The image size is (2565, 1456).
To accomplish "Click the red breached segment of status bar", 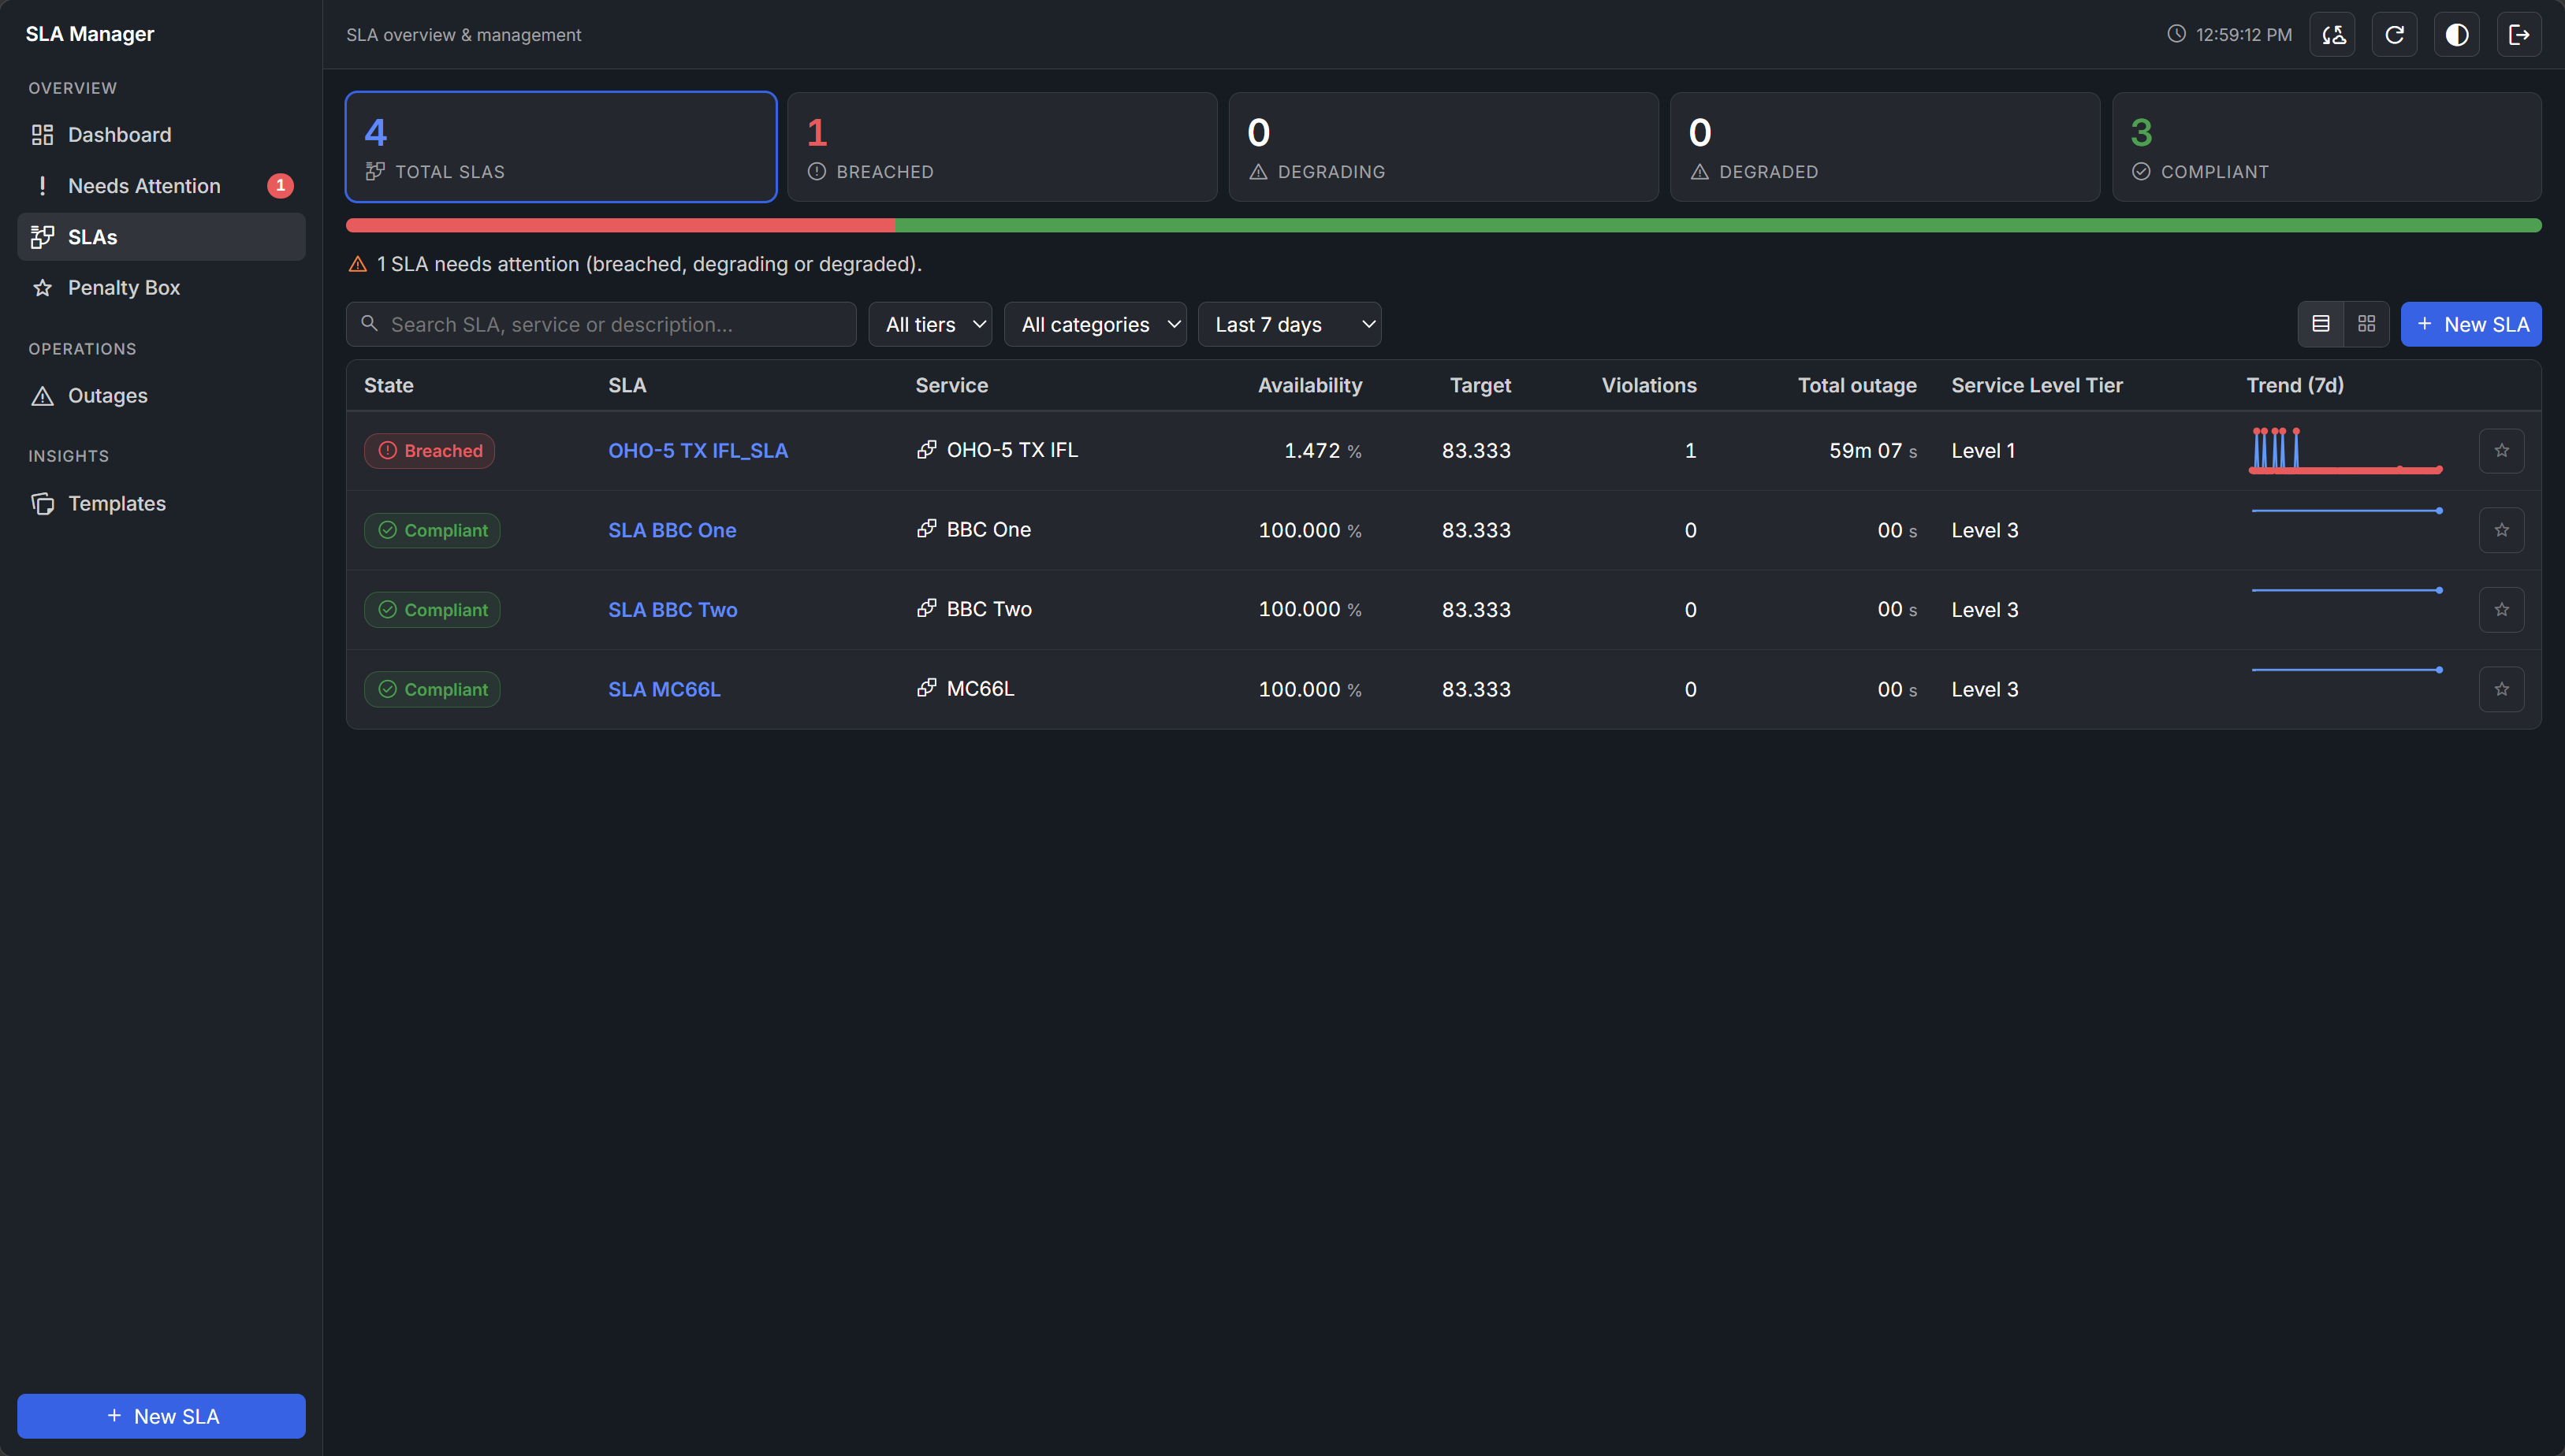I will pos(620,226).
